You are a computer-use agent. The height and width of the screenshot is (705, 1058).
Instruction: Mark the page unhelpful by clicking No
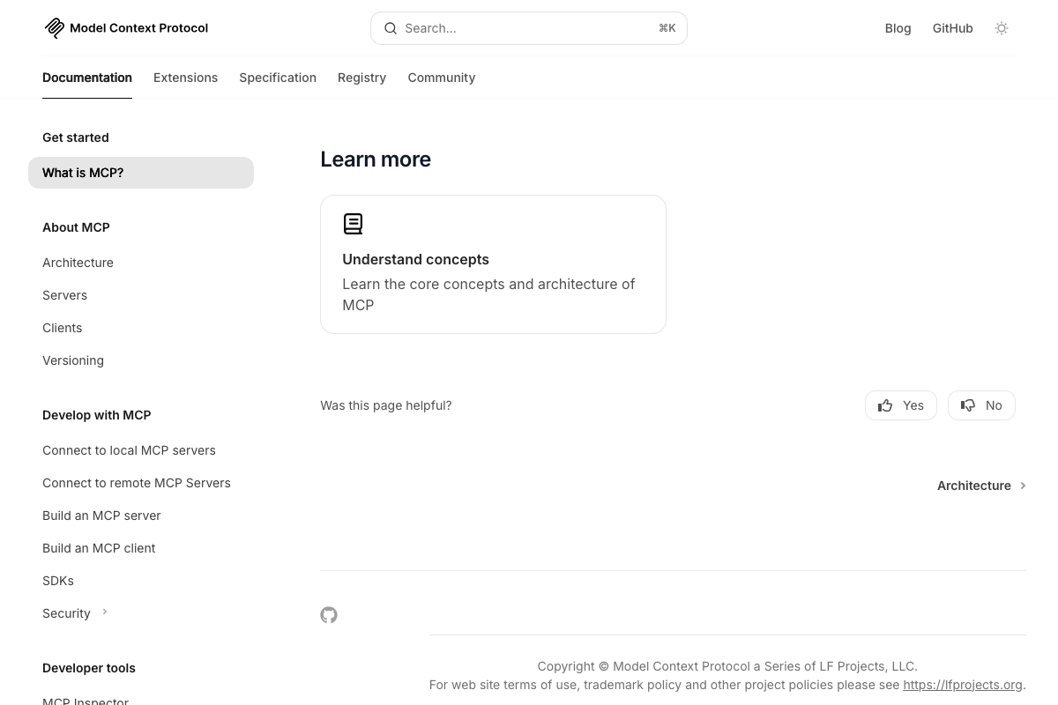[981, 405]
